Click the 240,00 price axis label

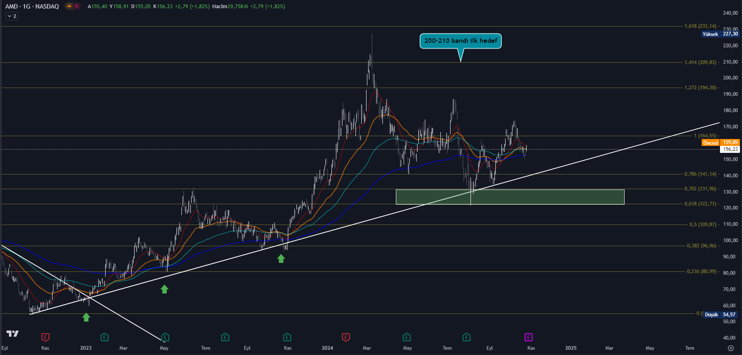730,13
